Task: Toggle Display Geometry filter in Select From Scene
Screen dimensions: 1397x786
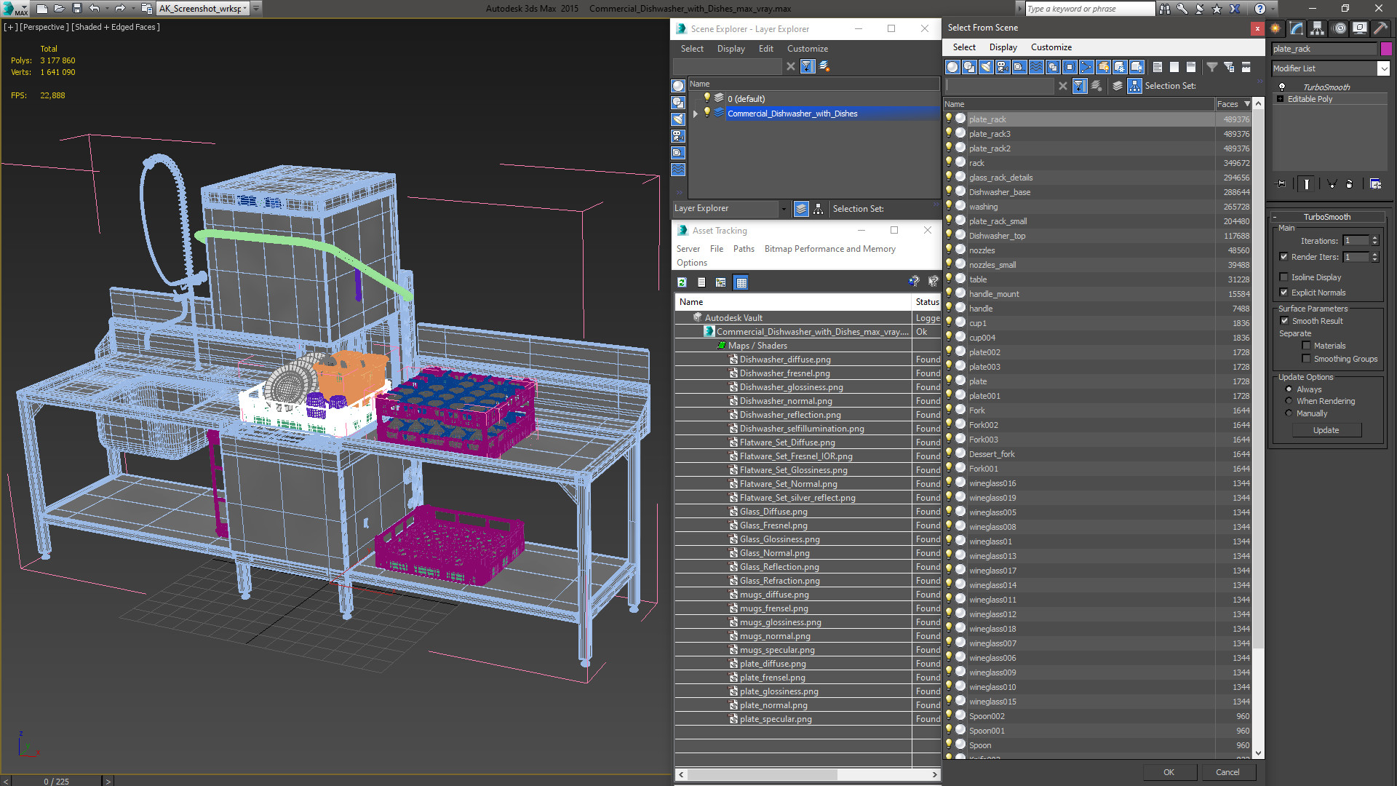Action: [952, 67]
